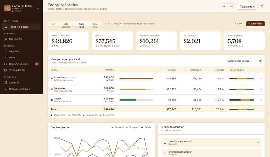Open the notifications bell

pyautogui.click(x=262, y=6)
